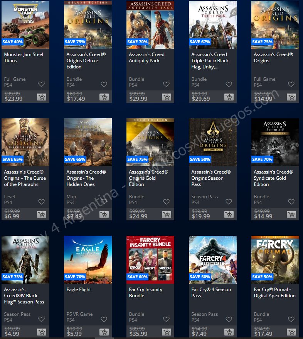
Task: Add Assassin's Creed Syndicate Gold Edition to cart
Action: point(291,215)
